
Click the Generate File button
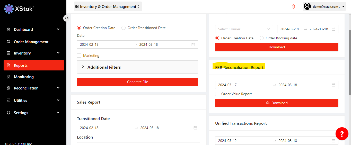137,82
